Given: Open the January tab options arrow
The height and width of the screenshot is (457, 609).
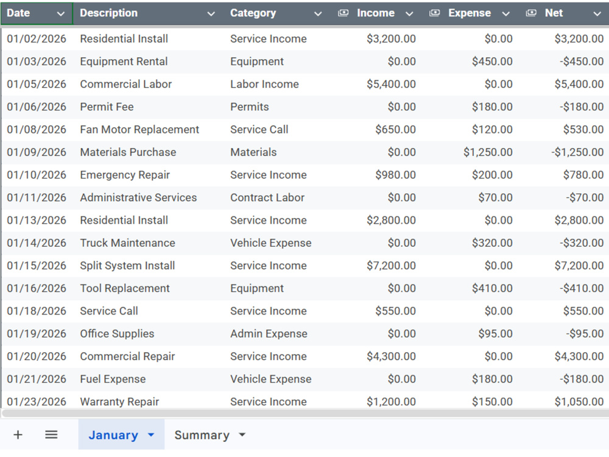Looking at the screenshot, I should (x=151, y=435).
